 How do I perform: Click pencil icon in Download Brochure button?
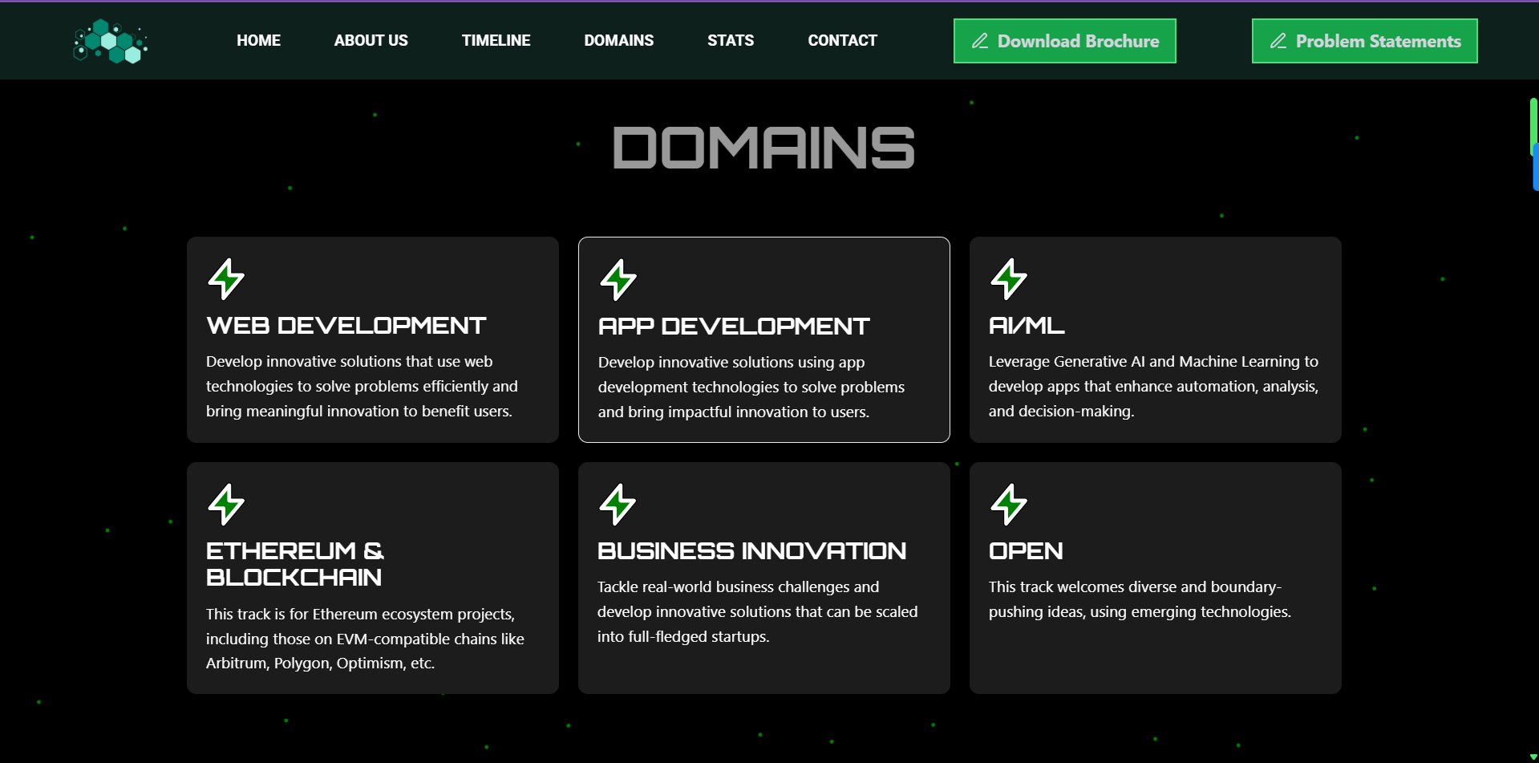point(980,41)
